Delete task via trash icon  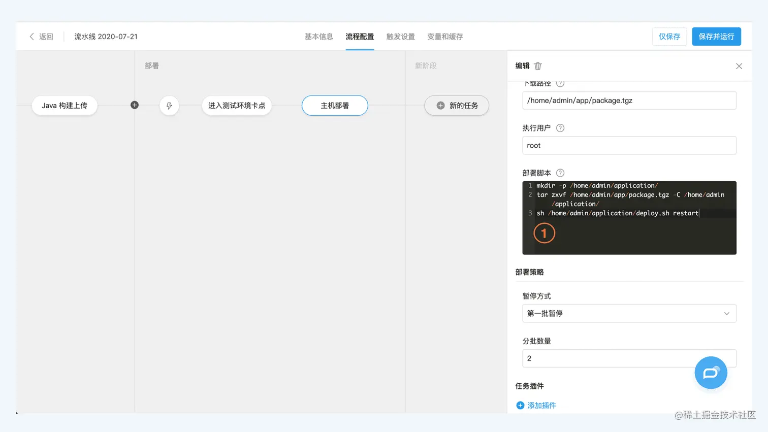pos(538,66)
